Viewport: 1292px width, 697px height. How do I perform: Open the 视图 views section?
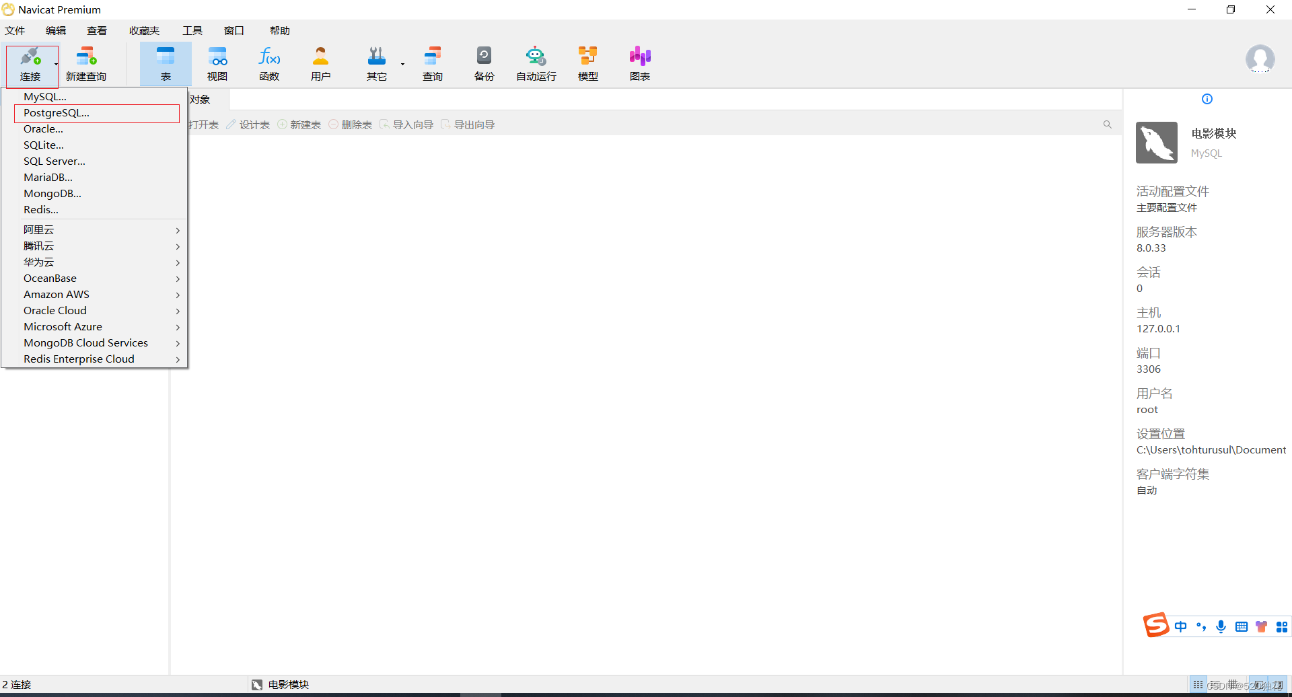[217, 65]
